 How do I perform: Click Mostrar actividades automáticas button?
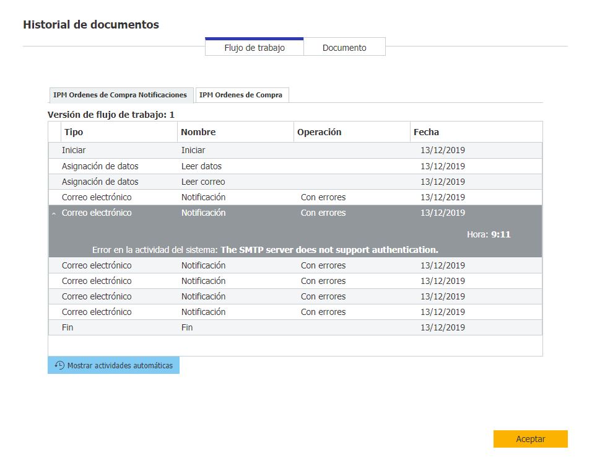[x=114, y=366]
